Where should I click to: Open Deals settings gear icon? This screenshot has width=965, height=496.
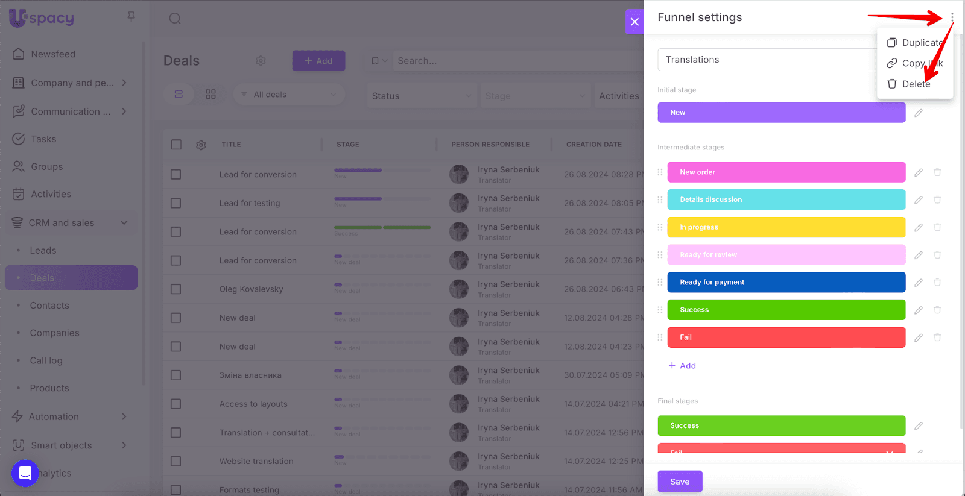coord(261,61)
